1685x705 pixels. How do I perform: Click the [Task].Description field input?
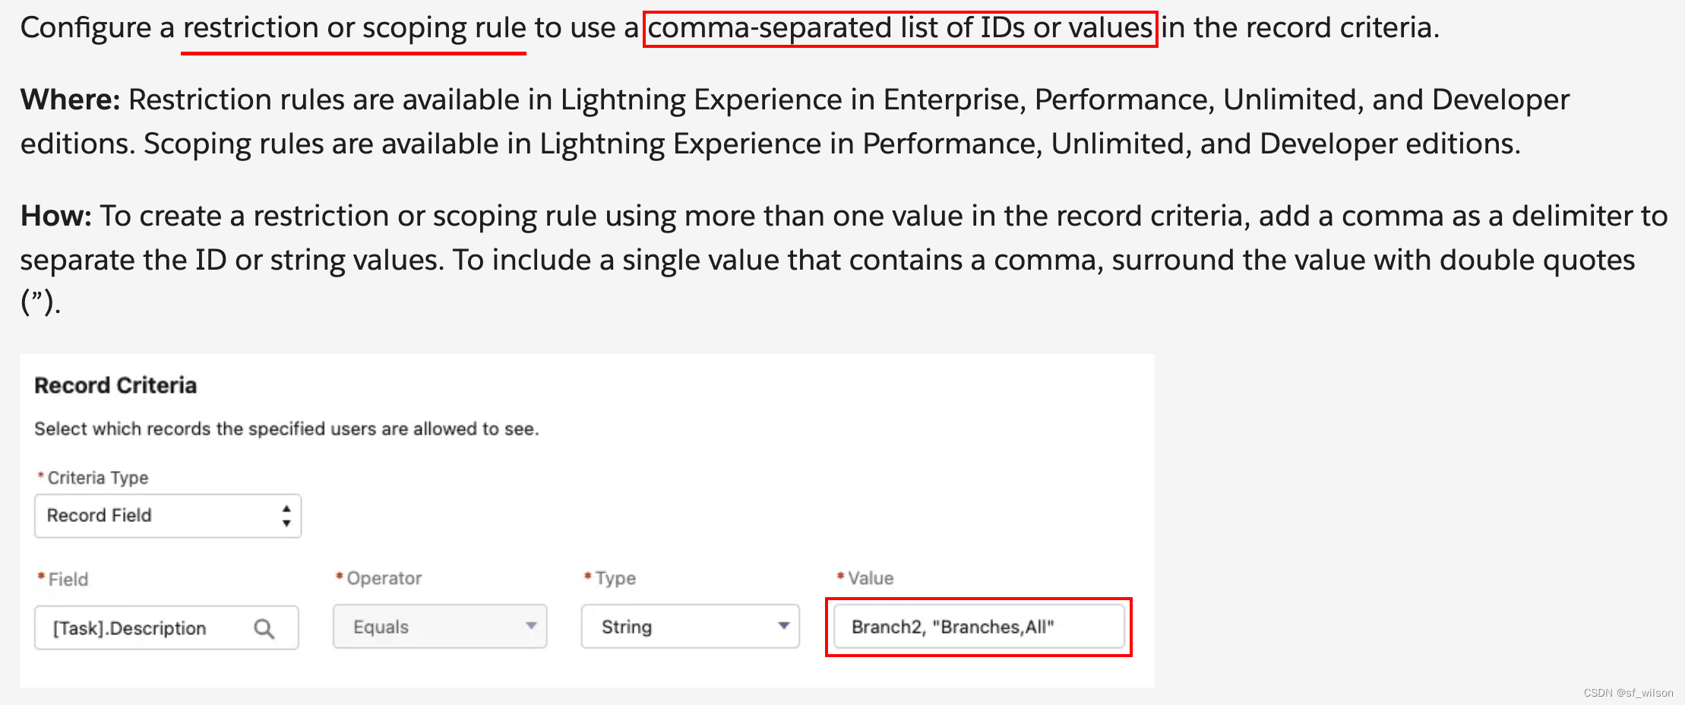166,628
